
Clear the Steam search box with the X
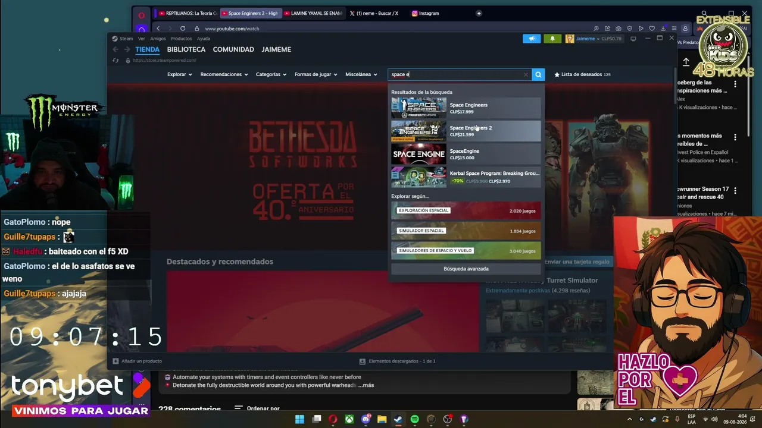pyautogui.click(x=526, y=75)
